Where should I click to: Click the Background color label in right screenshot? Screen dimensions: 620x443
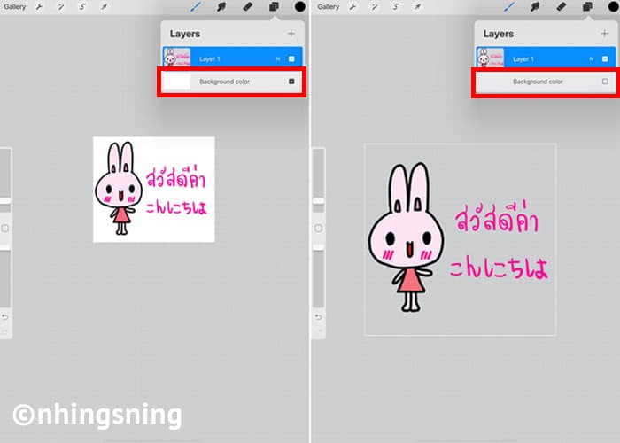pos(538,82)
